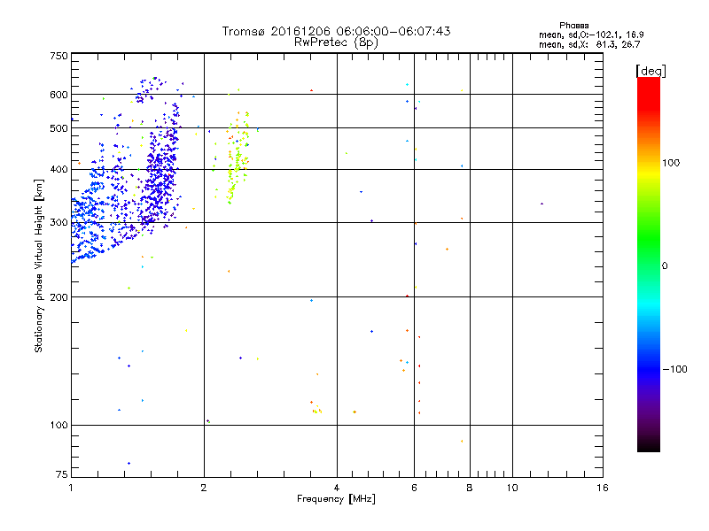Click the y-axis label '300'
The width and height of the screenshot is (709, 531).
tap(58, 223)
